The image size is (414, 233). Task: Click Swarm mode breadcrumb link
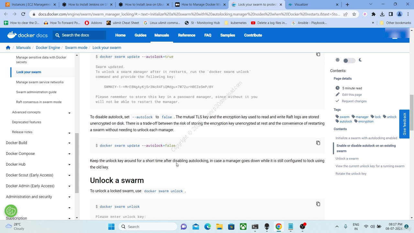pyautogui.click(x=76, y=48)
